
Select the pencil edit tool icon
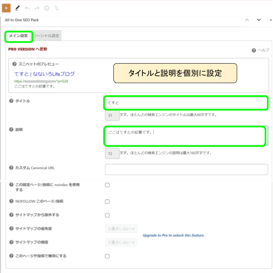point(17,8)
